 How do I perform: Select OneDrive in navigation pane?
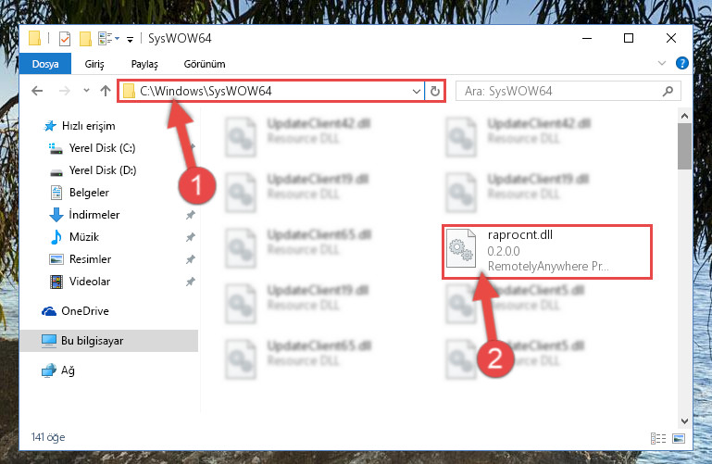(x=85, y=311)
